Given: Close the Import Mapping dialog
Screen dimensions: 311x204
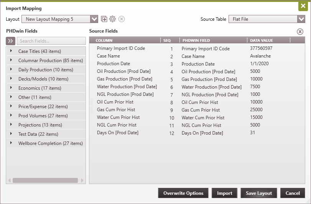Looking at the screenshot, I should click(303, 6).
